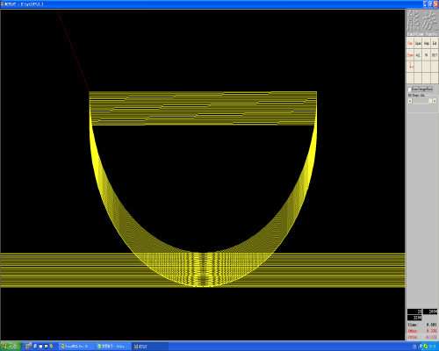Click the top-left black numeric readout field
Screen dimensions: 439x351
pos(414,312)
